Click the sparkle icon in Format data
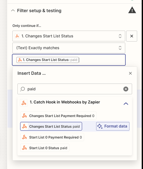This screenshot has height=169, width=143. coord(100,126)
